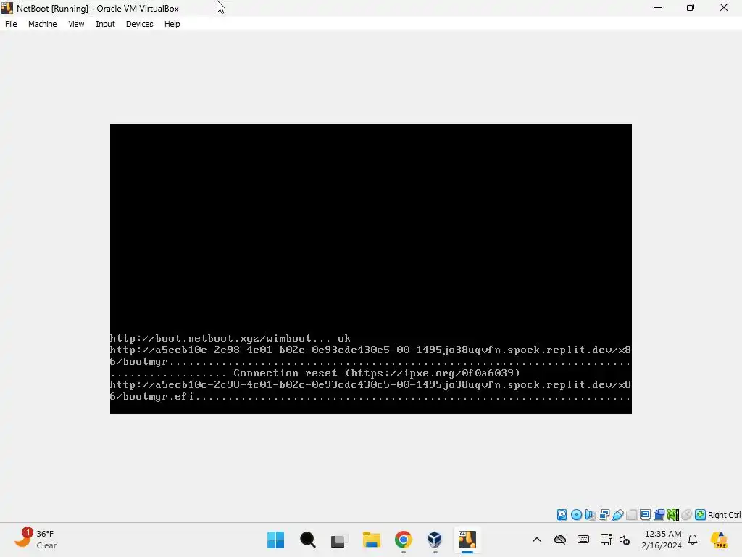Open VirtualBox Manager from taskbar
742x557 pixels.
point(435,540)
